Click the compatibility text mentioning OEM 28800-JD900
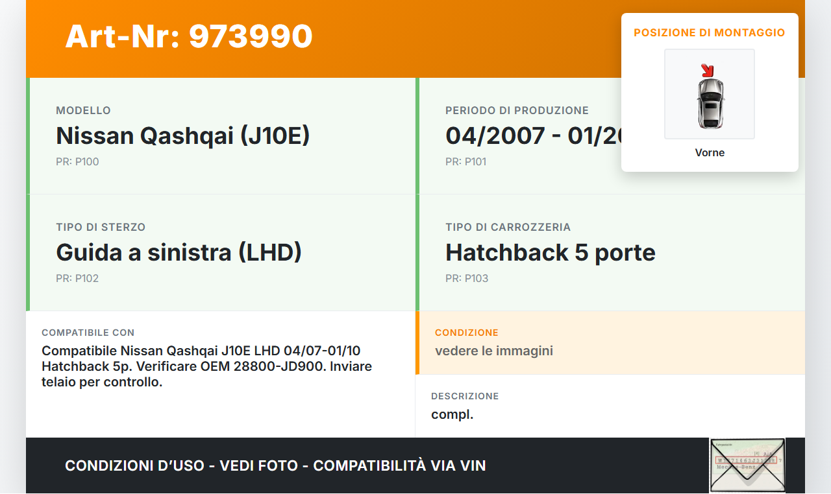Viewport: 831px width, 494px height. click(x=206, y=366)
